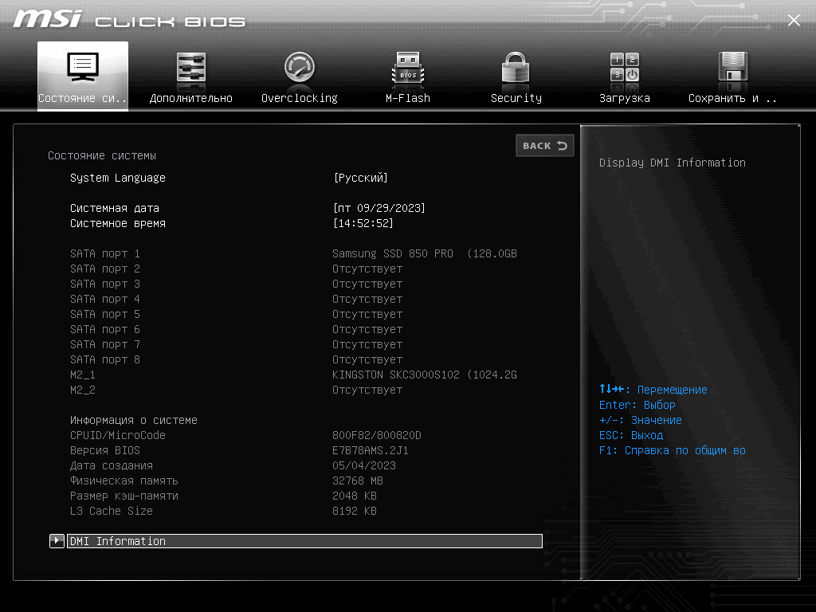Open the Сохранить и .. tab label
Image resolution: width=816 pixels, height=612 pixels.
coord(733,98)
